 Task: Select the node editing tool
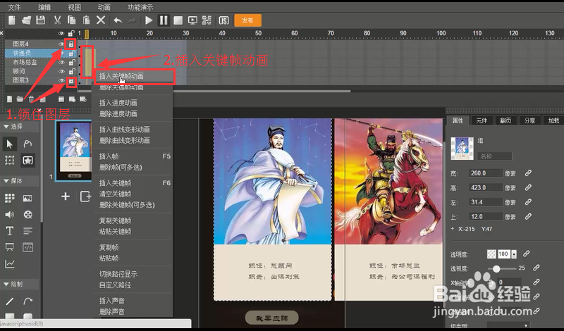click(x=27, y=144)
